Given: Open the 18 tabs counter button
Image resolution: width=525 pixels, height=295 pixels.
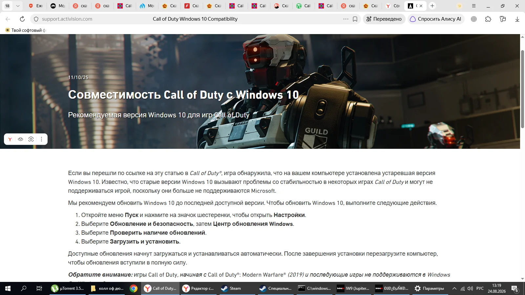Looking at the screenshot, I should click(x=7, y=6).
